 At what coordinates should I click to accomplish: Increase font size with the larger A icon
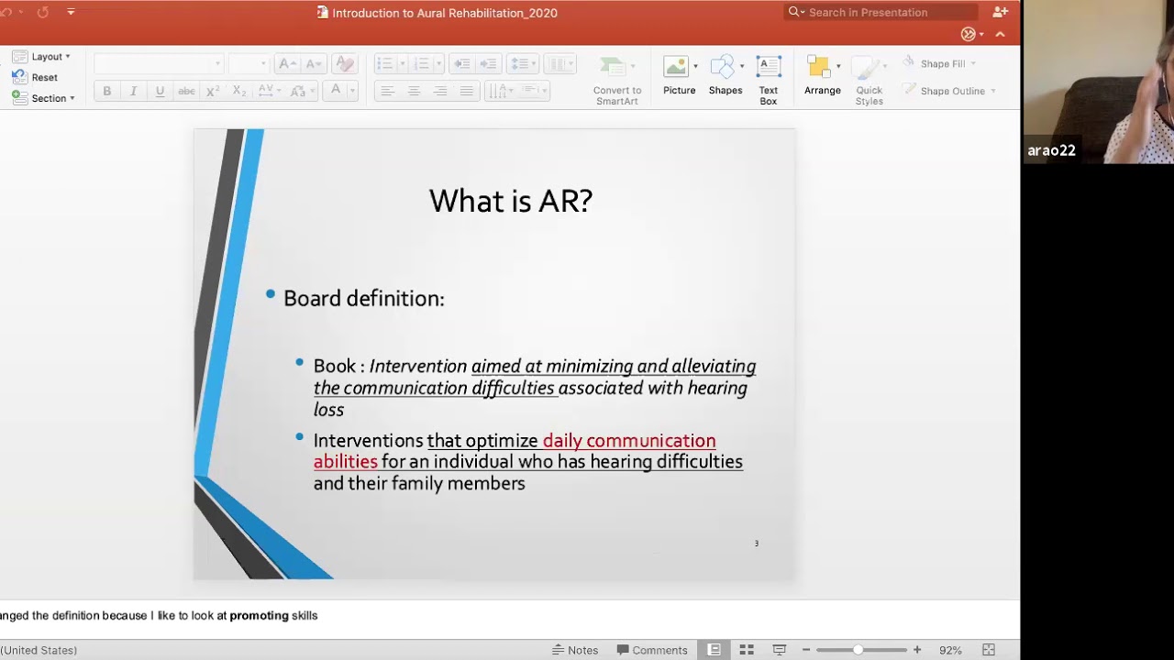coord(287,63)
